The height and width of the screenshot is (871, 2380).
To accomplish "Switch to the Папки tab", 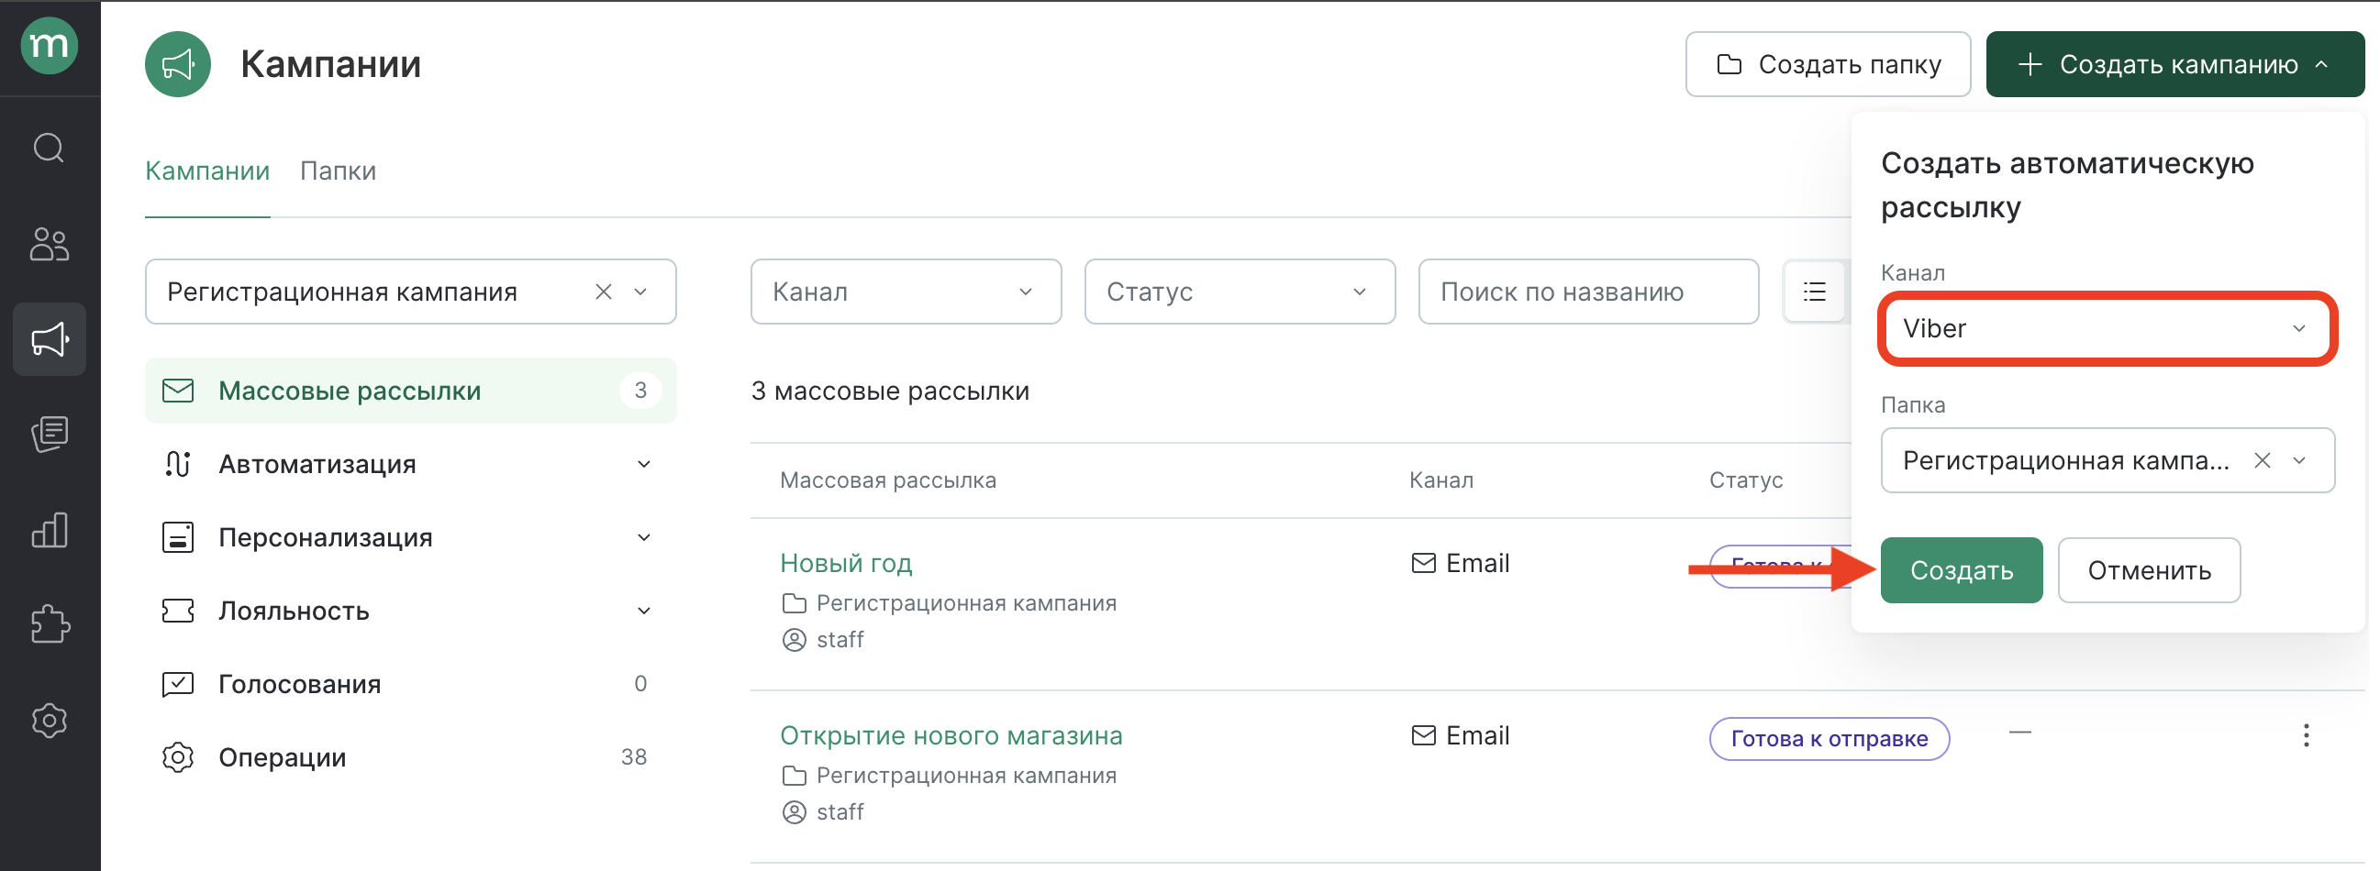I will 338,171.
